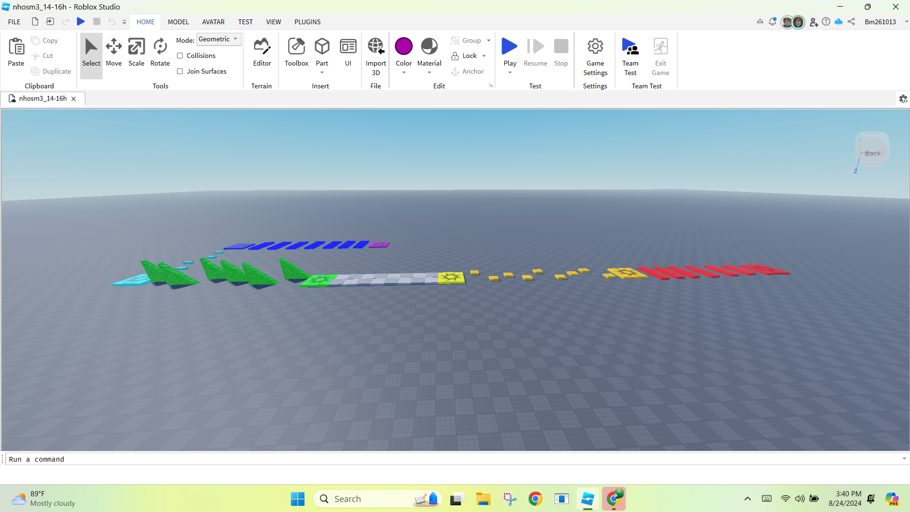
Task: Toggle the Collisions checkbox
Action: [x=180, y=56]
